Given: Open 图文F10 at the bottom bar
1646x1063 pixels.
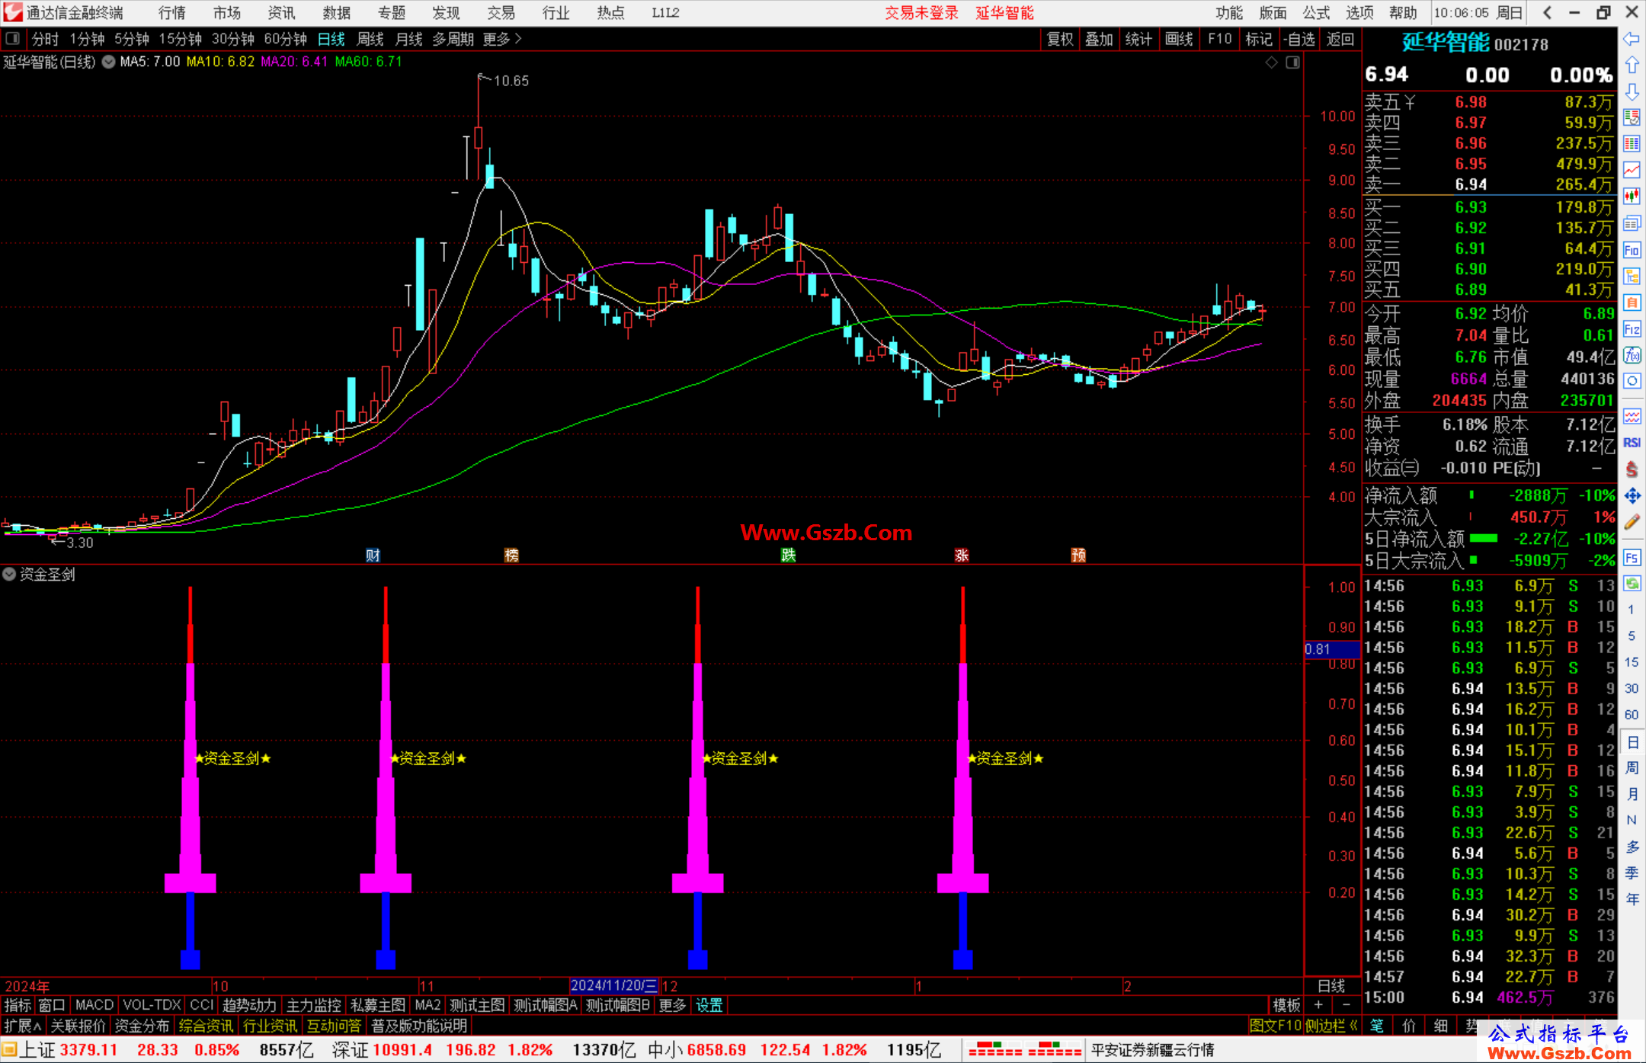Looking at the screenshot, I should [1275, 1026].
